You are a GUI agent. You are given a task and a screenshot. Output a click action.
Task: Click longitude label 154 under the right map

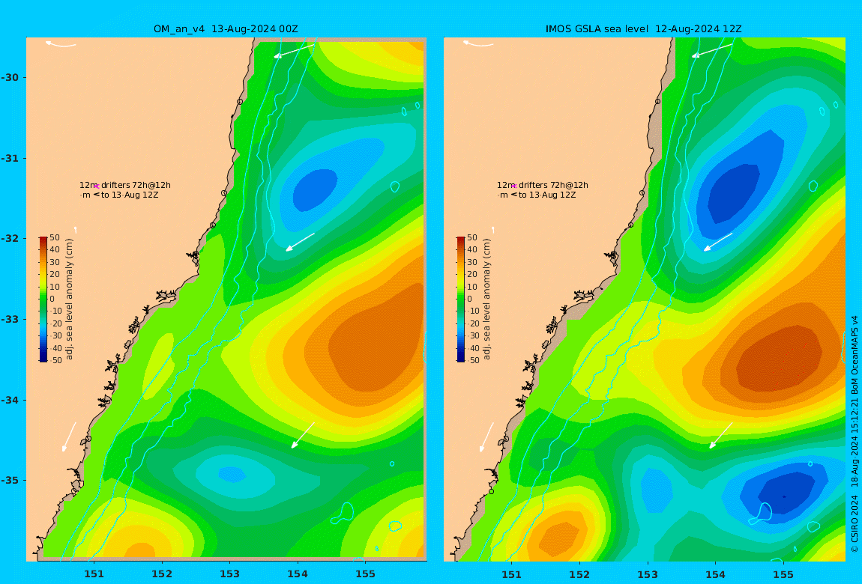pyautogui.click(x=715, y=574)
